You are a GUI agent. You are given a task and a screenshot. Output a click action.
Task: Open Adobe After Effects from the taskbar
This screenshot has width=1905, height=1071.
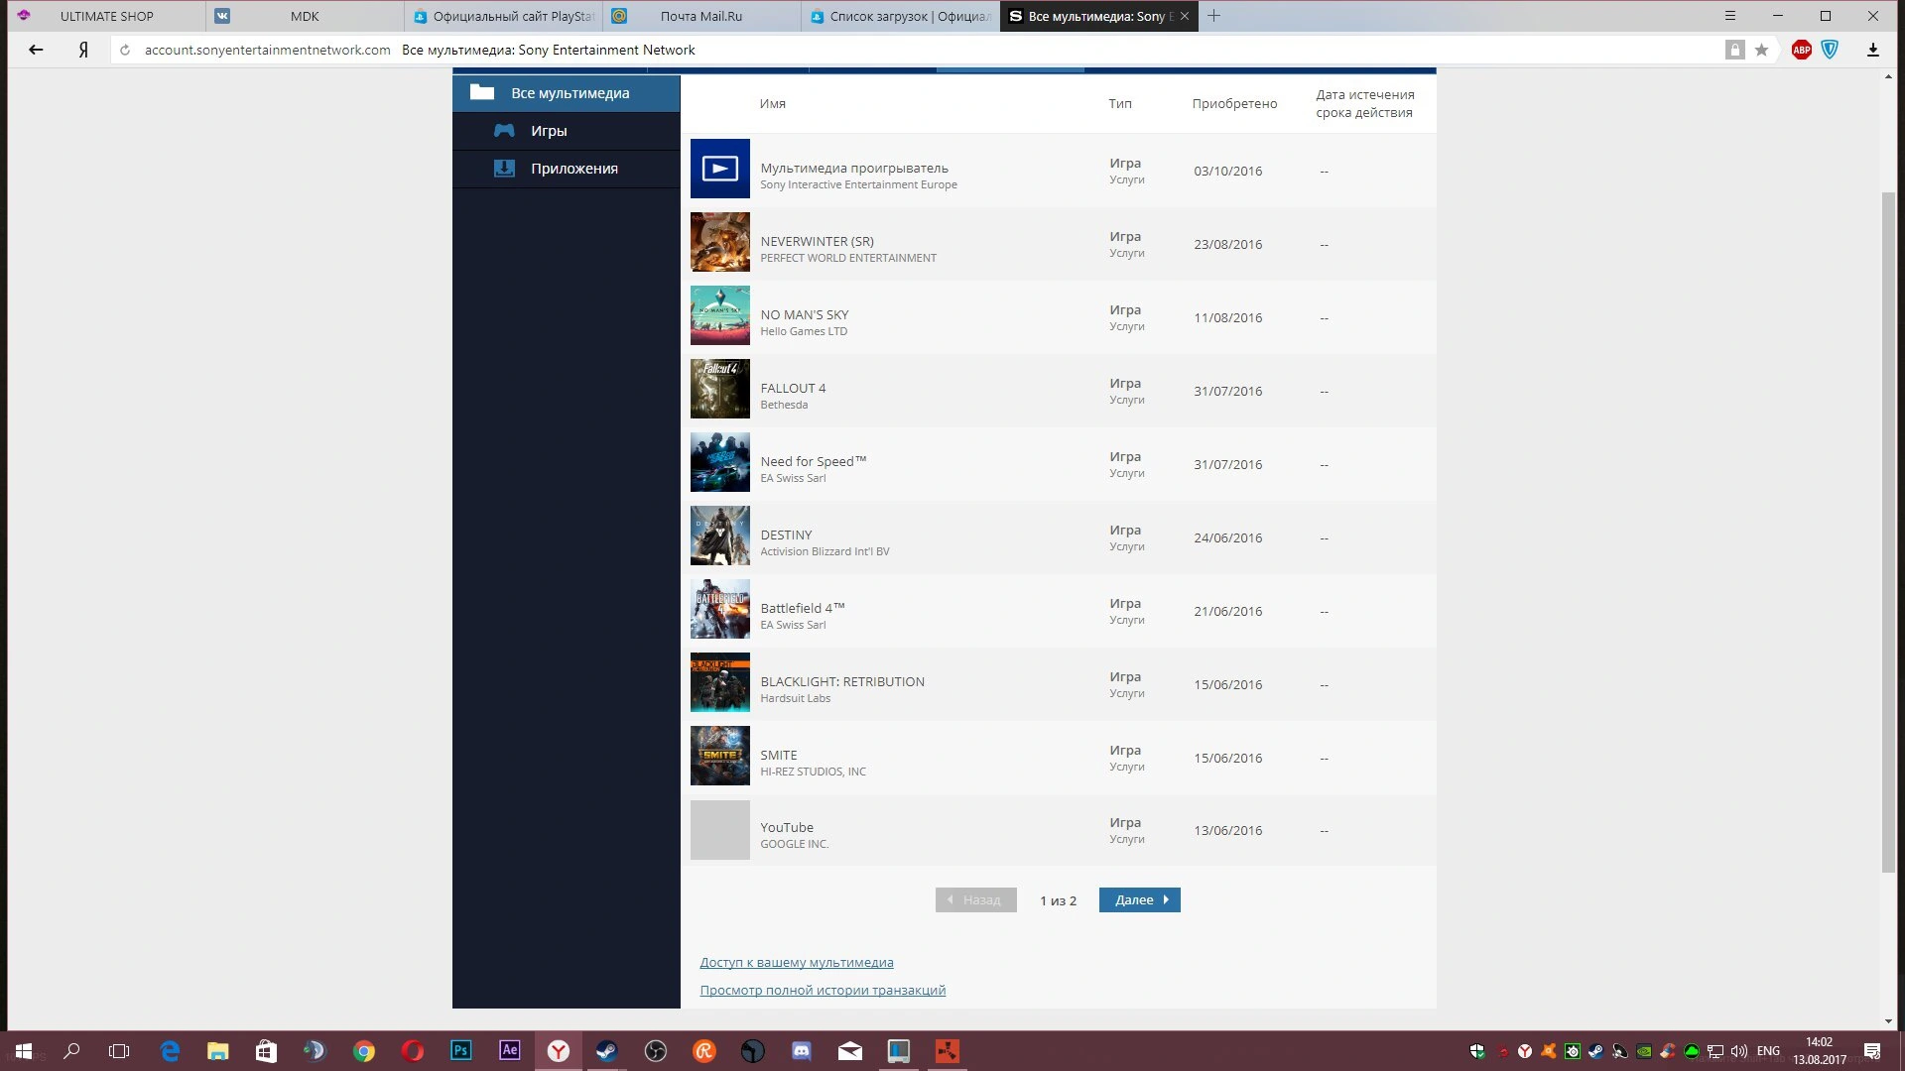tap(510, 1051)
